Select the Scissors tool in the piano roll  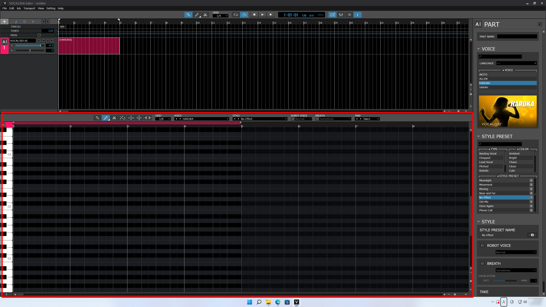coord(114,118)
